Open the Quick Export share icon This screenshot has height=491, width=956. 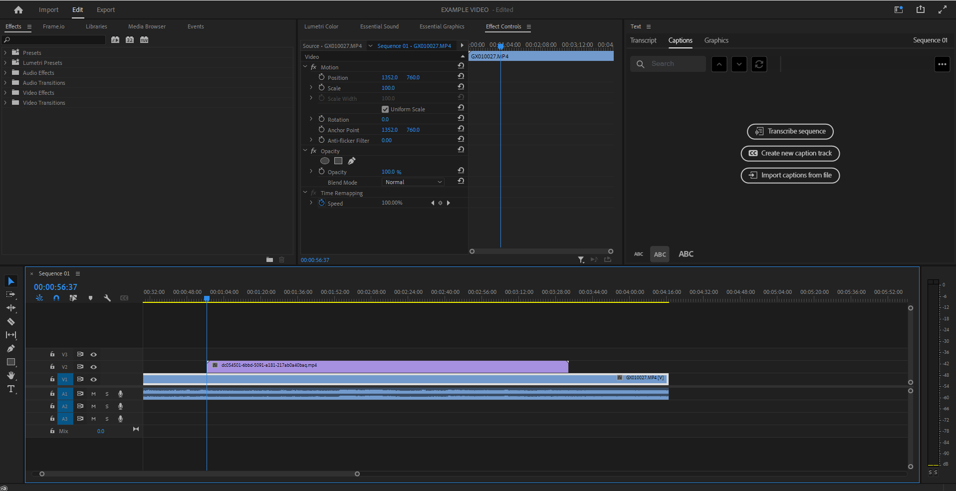coord(921,9)
